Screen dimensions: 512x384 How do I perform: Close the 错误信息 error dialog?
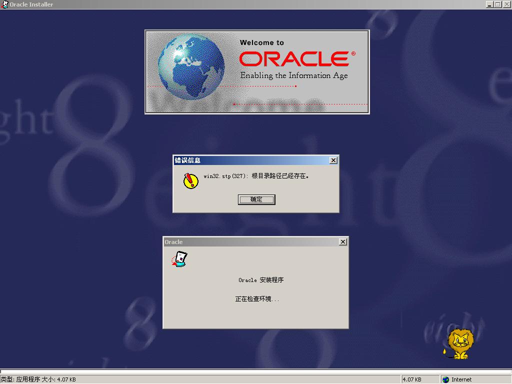[x=333, y=160]
